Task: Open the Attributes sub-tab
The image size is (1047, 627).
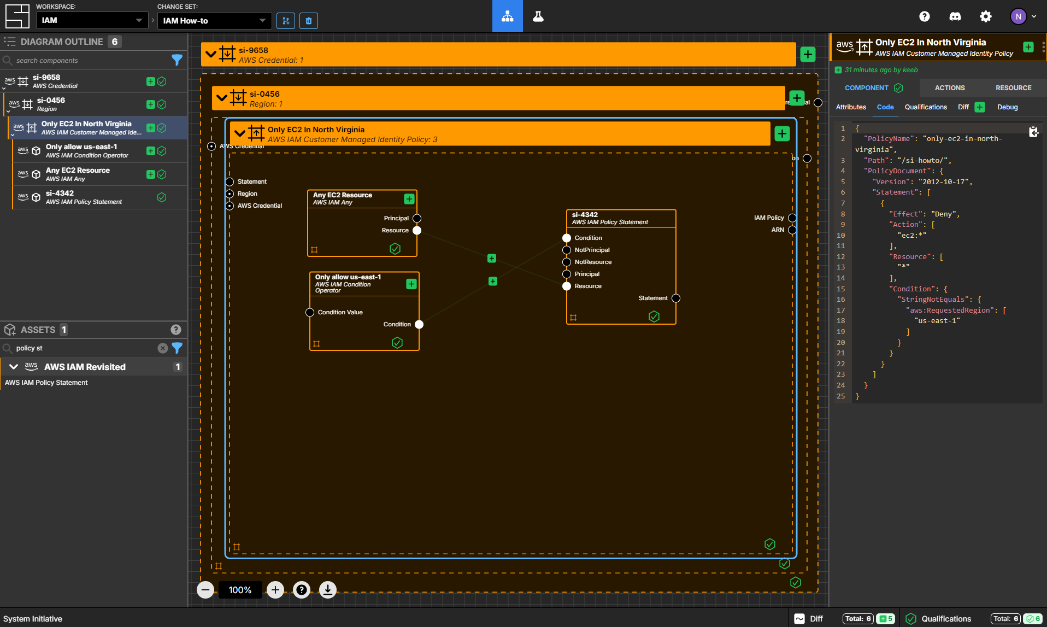Action: 851,107
